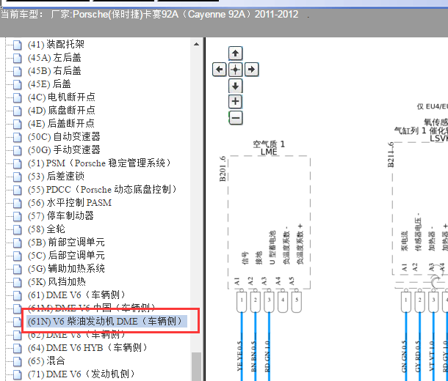Click page icon beside (45E) 后盖
The width and height of the screenshot is (448, 381).
18,84
